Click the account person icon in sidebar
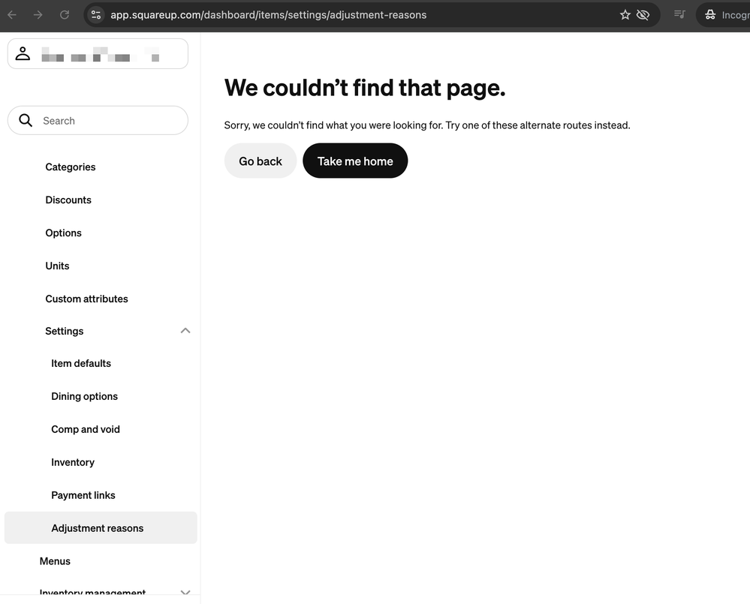 click(23, 53)
